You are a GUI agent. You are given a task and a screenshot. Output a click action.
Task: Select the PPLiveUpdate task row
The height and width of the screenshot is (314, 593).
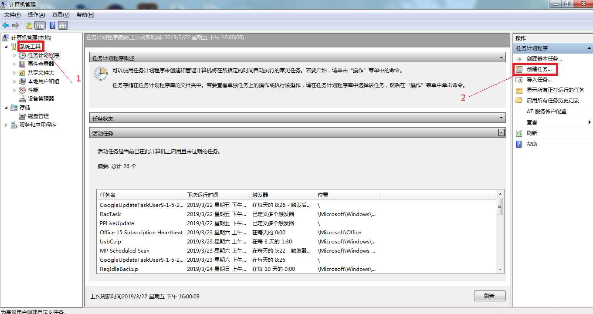pos(297,223)
